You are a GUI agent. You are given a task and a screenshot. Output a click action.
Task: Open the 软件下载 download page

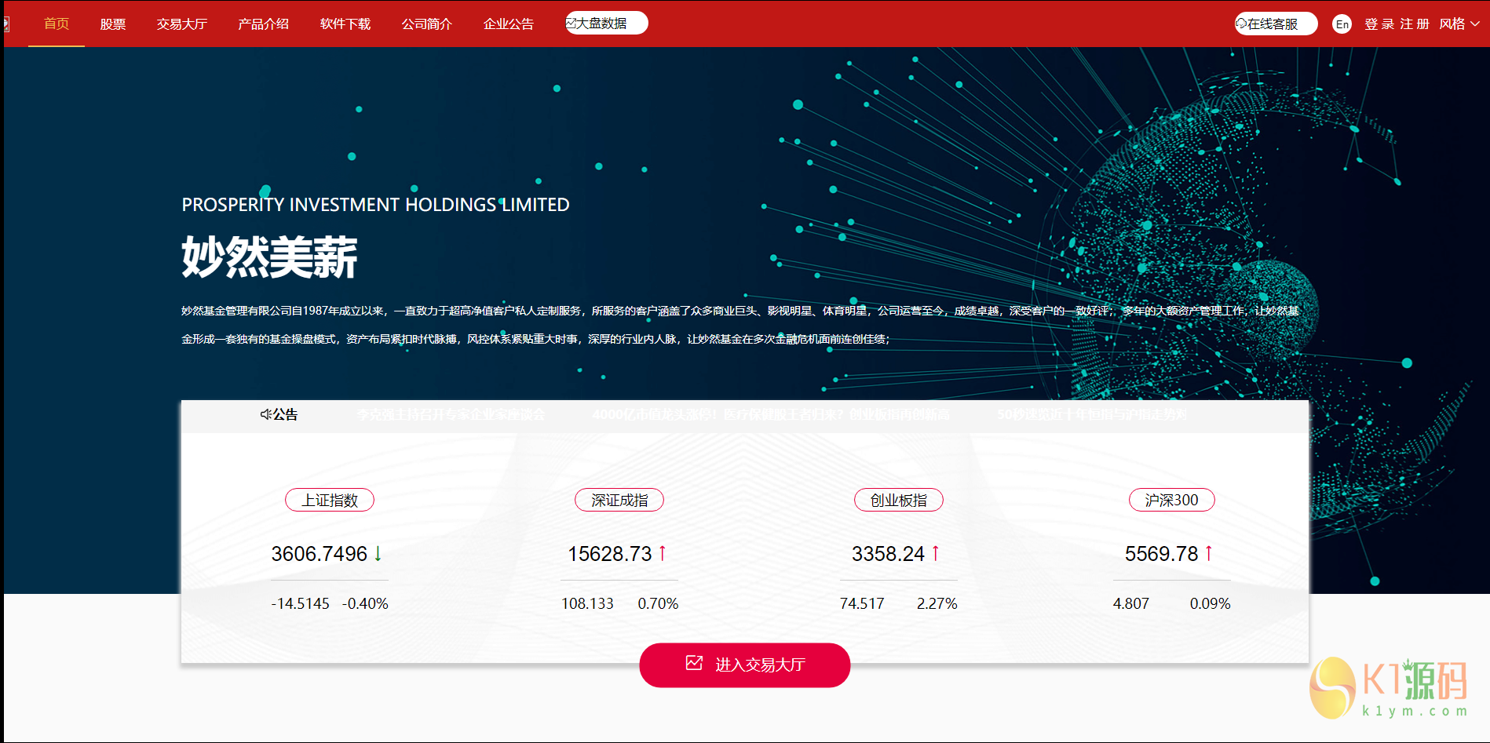tap(345, 24)
